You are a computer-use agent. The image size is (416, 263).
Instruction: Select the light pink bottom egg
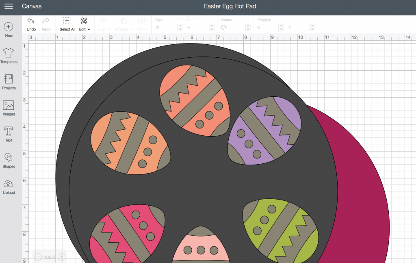click(x=201, y=245)
